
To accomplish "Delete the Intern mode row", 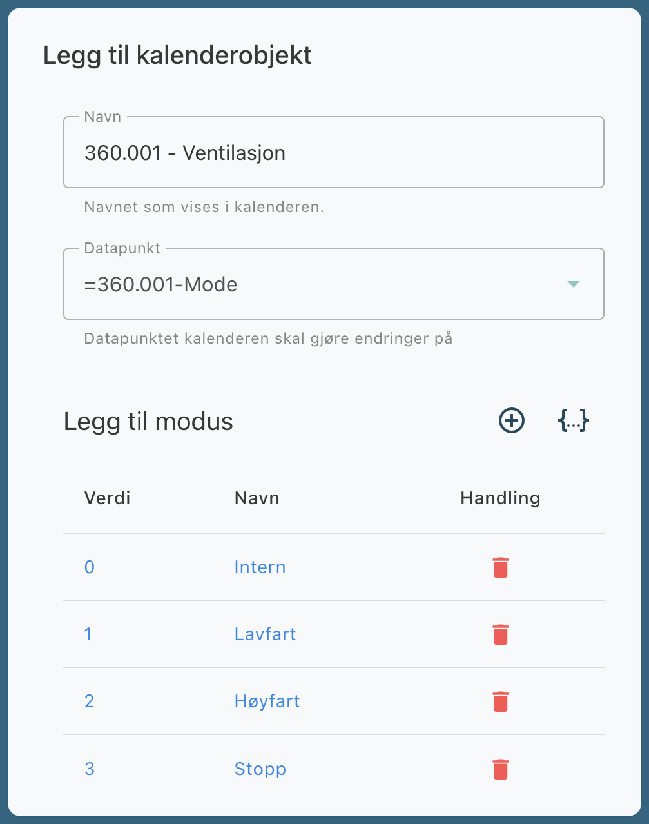I will tap(500, 567).
